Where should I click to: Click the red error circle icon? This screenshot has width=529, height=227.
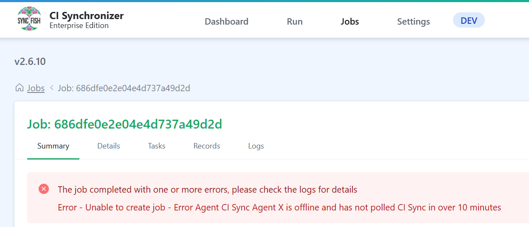(43, 189)
